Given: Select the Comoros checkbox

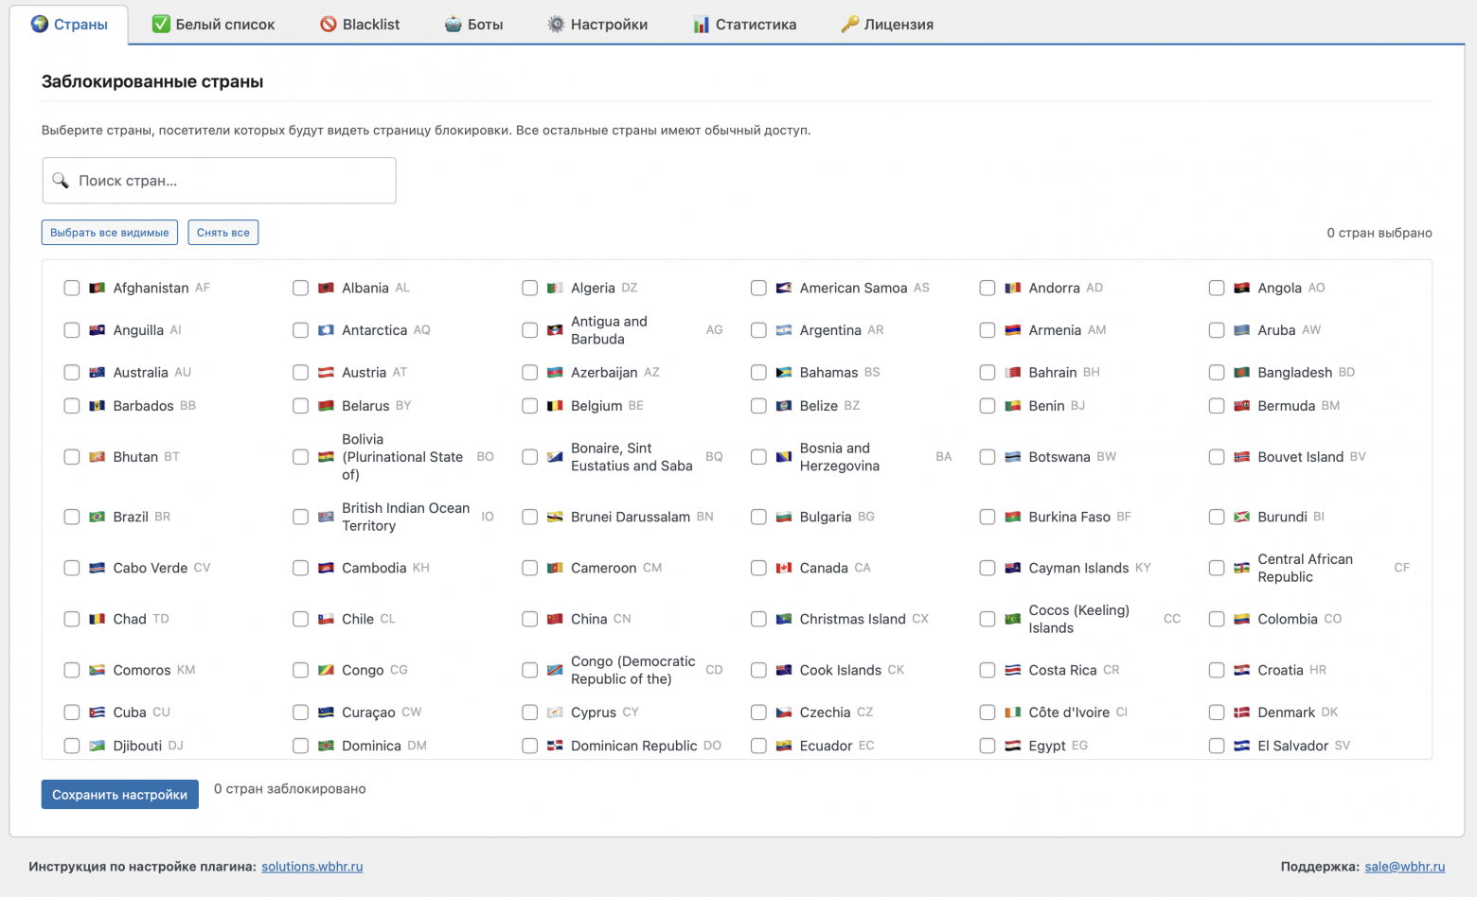Looking at the screenshot, I should (x=71, y=670).
